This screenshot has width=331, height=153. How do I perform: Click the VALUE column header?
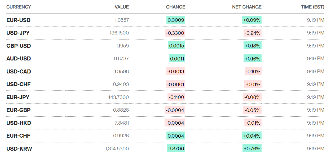click(122, 7)
